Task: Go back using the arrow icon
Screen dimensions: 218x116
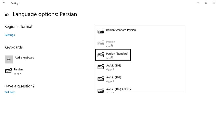Action: pyautogui.click(x=4, y=3)
